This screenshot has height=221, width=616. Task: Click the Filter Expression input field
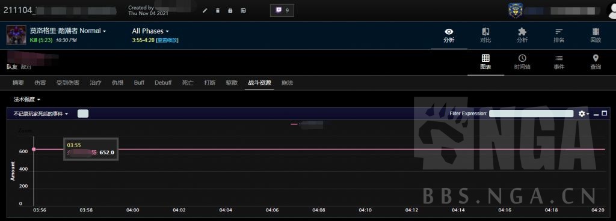click(x=531, y=114)
